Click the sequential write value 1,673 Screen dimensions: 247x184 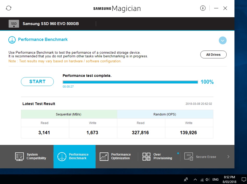[x=92, y=133]
